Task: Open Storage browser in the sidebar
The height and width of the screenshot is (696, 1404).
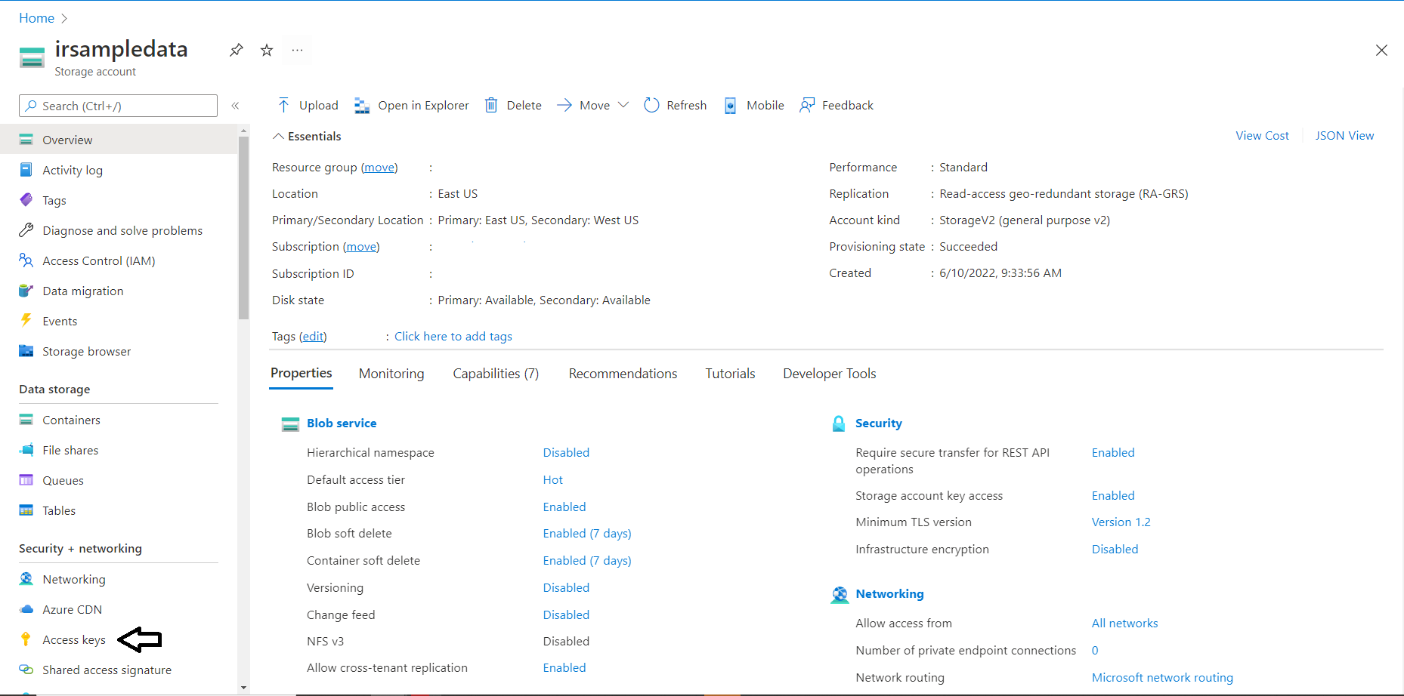Action: (x=85, y=351)
